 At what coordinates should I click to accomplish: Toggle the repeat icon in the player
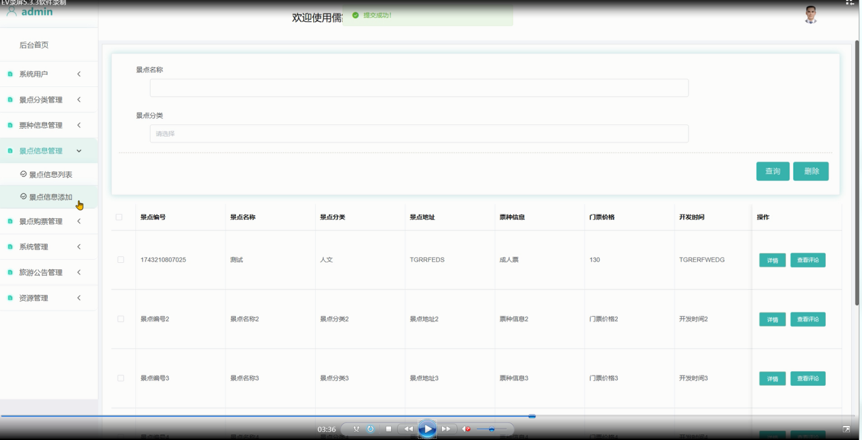371,429
